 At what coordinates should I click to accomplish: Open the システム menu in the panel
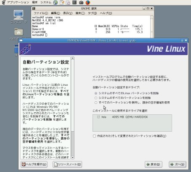point(46,3)
